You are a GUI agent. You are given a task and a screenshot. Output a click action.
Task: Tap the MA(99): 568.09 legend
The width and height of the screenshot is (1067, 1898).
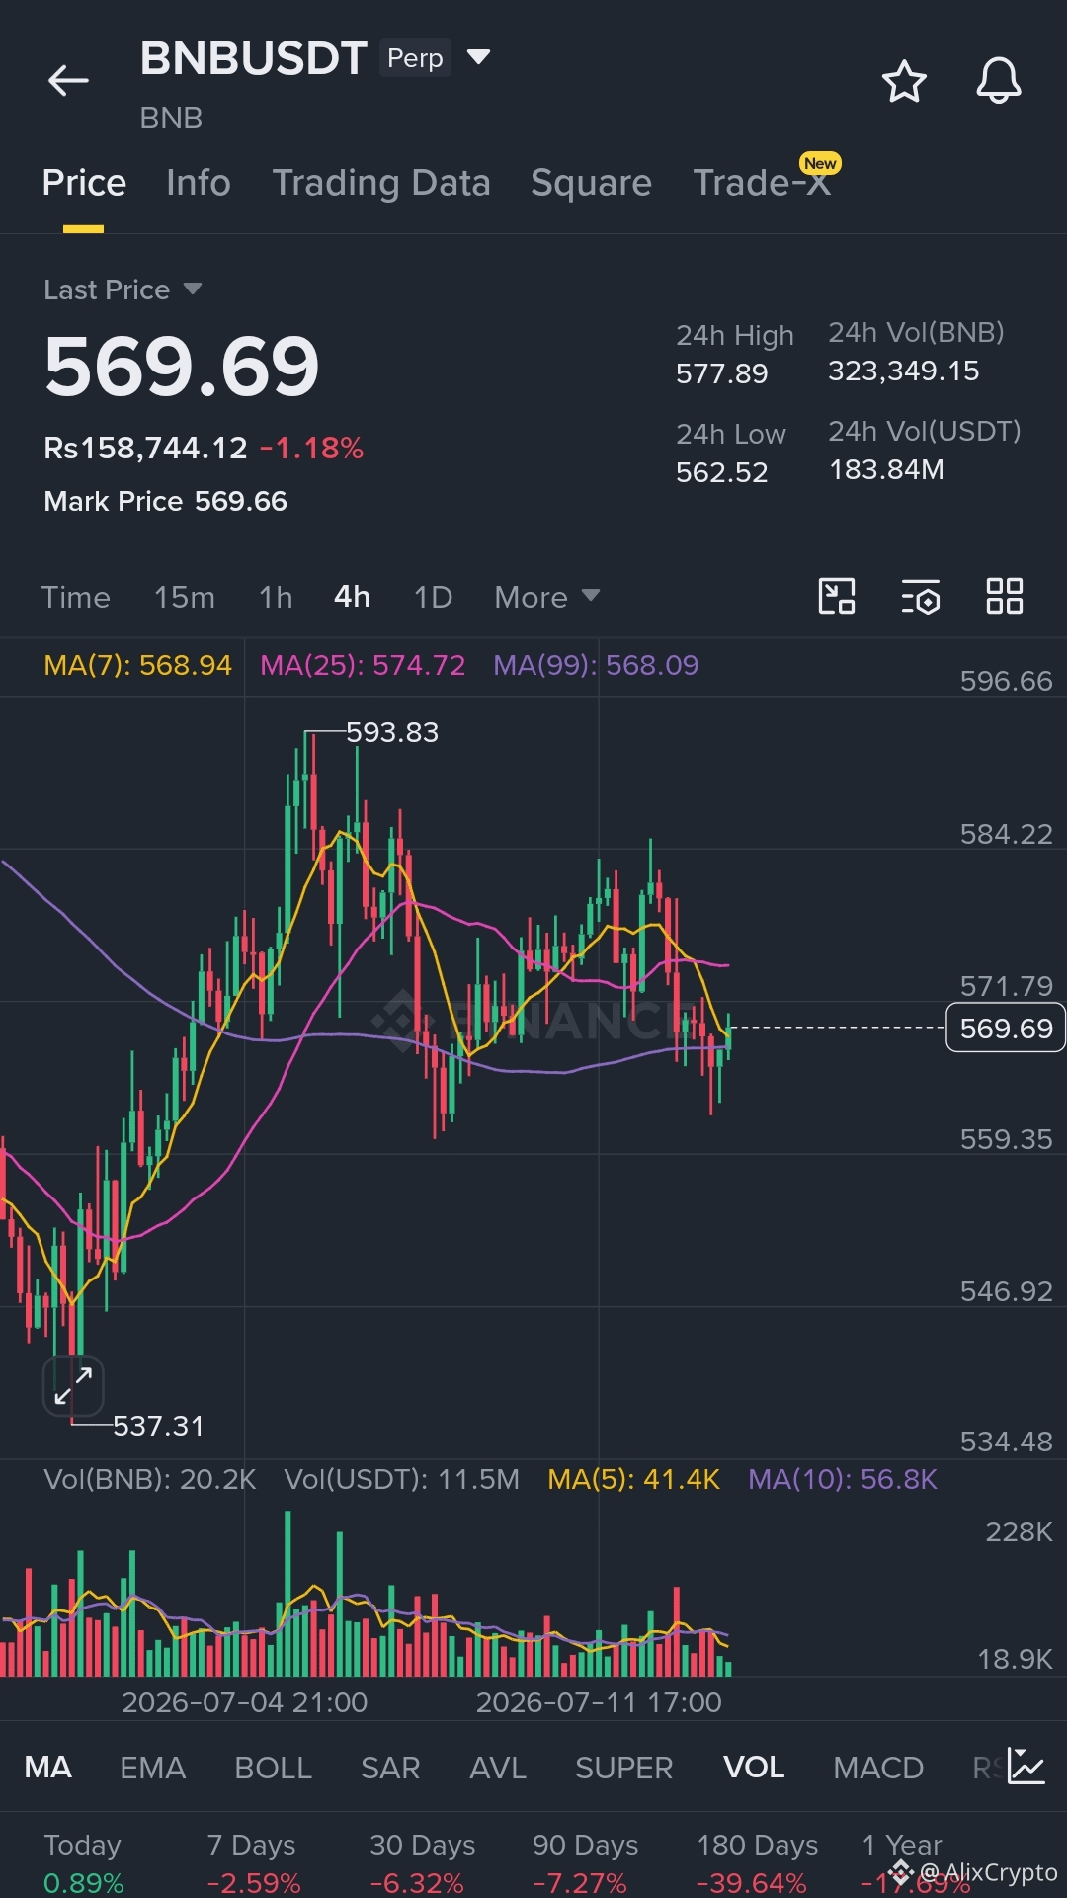596,665
